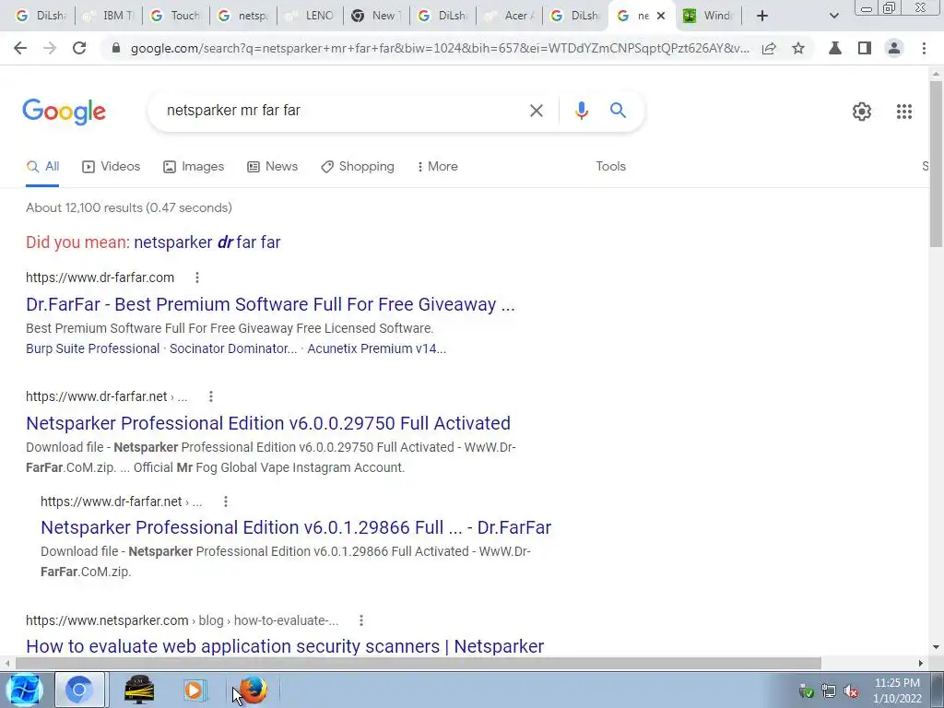Open the Google apps grid
Screen dimensions: 944x708
coord(903,112)
